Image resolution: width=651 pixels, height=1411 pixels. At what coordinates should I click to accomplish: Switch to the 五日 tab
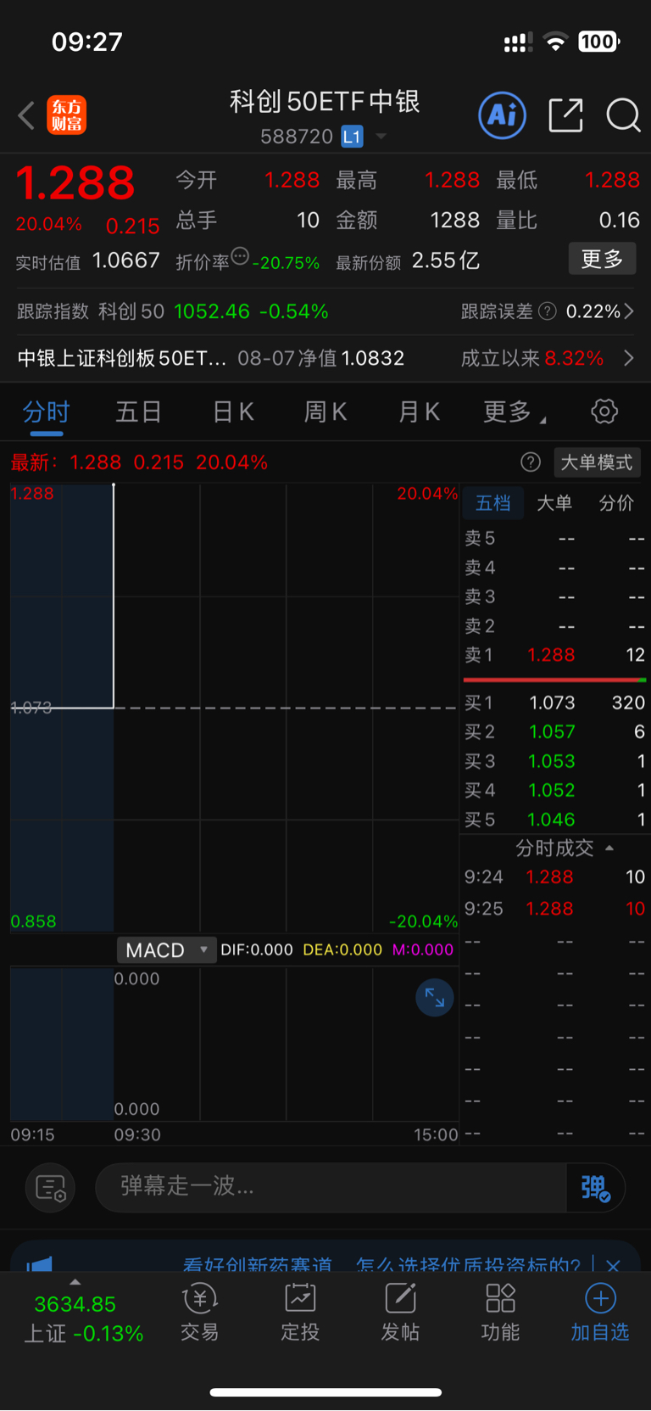coord(139,412)
